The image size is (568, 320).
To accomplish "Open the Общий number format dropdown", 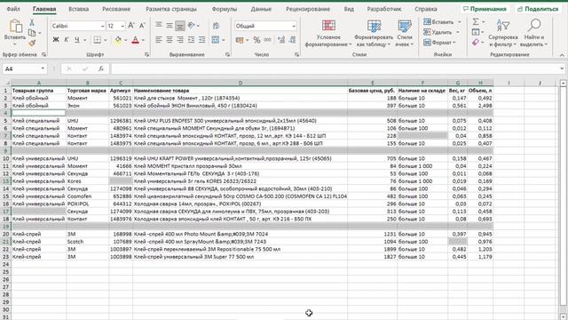I will point(294,26).
